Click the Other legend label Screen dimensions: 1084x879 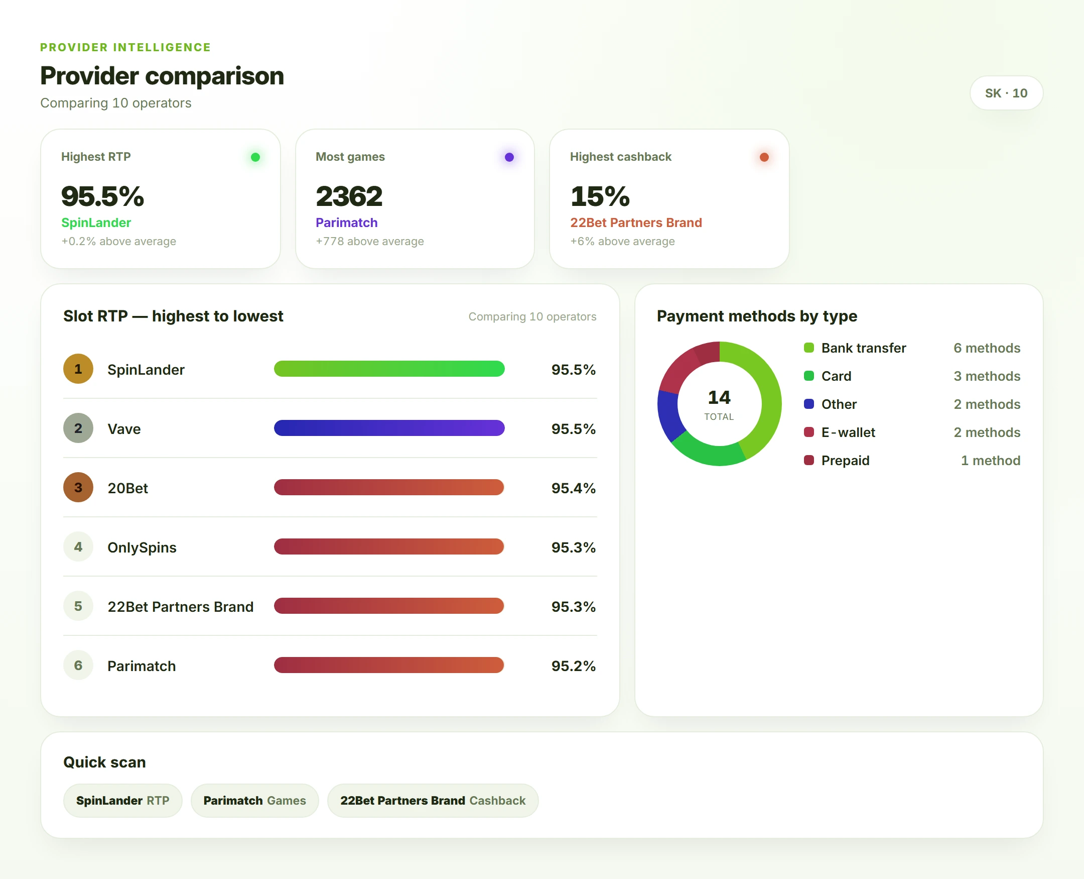coord(839,404)
